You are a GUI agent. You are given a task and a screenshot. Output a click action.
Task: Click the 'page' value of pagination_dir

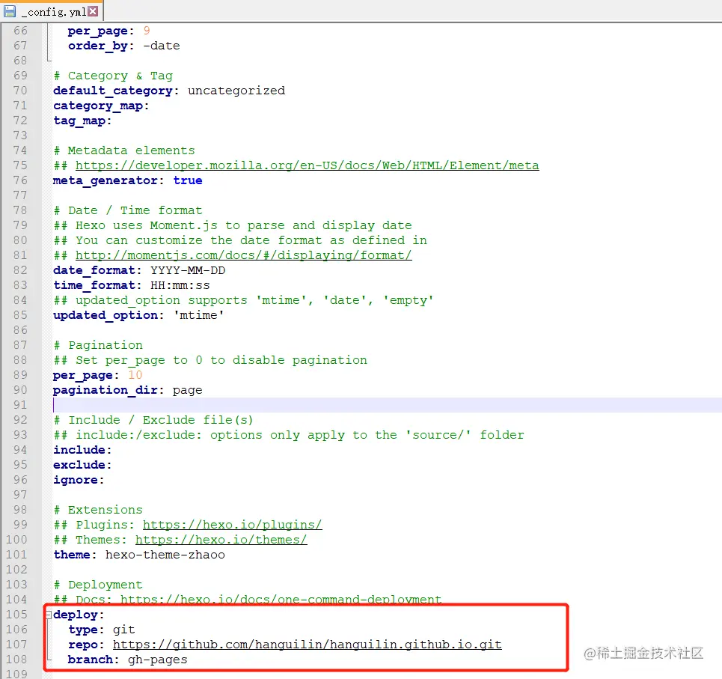coord(187,390)
